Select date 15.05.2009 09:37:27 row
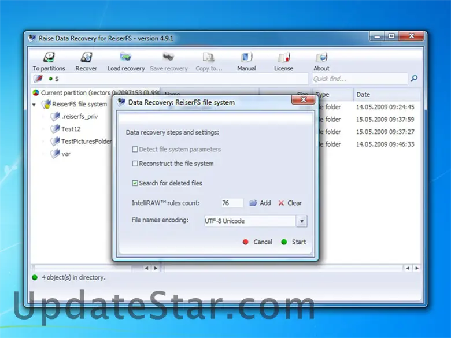 coord(385,132)
